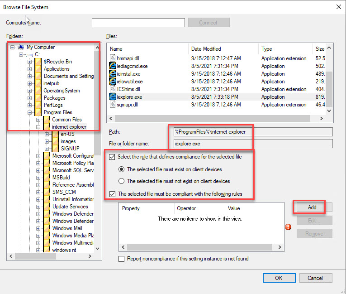
Task: Select the hmmapi.dll file icon
Action: (x=113, y=58)
